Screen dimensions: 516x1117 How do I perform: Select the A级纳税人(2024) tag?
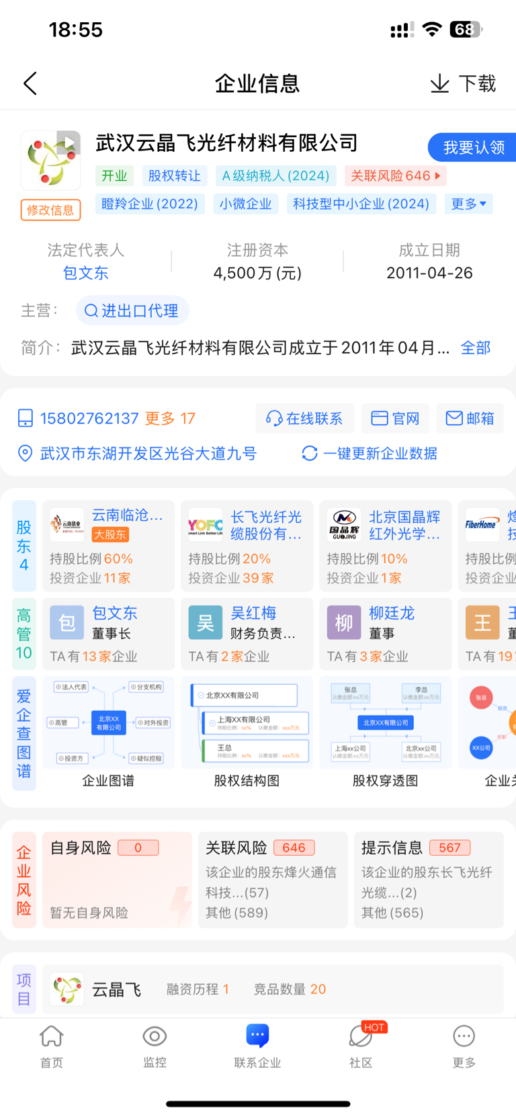coord(275,176)
